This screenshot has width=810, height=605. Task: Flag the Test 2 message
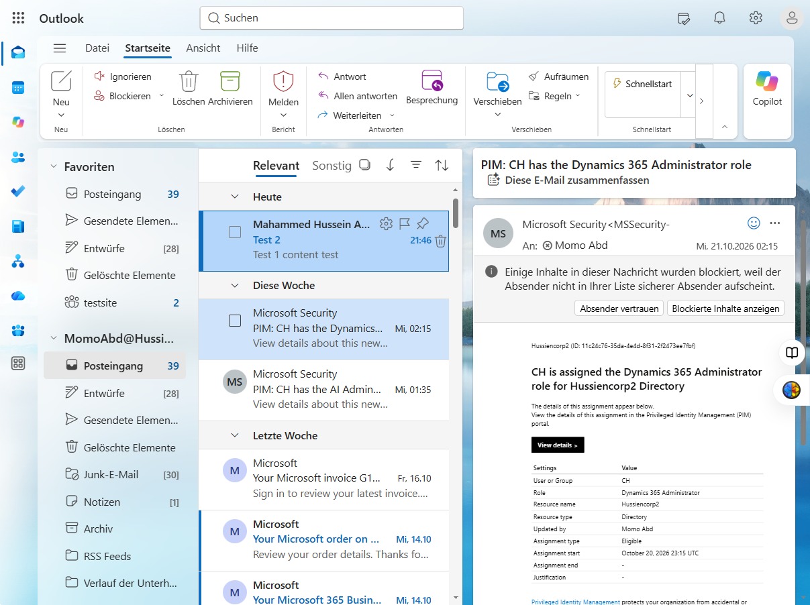click(x=405, y=223)
